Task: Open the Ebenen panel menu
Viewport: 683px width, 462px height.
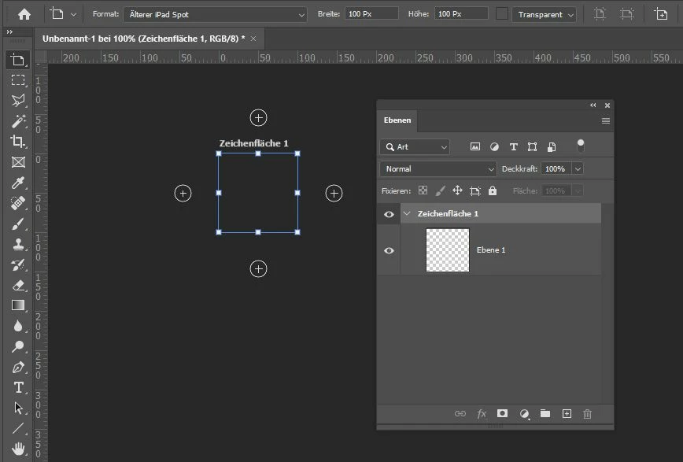Action: (605, 120)
